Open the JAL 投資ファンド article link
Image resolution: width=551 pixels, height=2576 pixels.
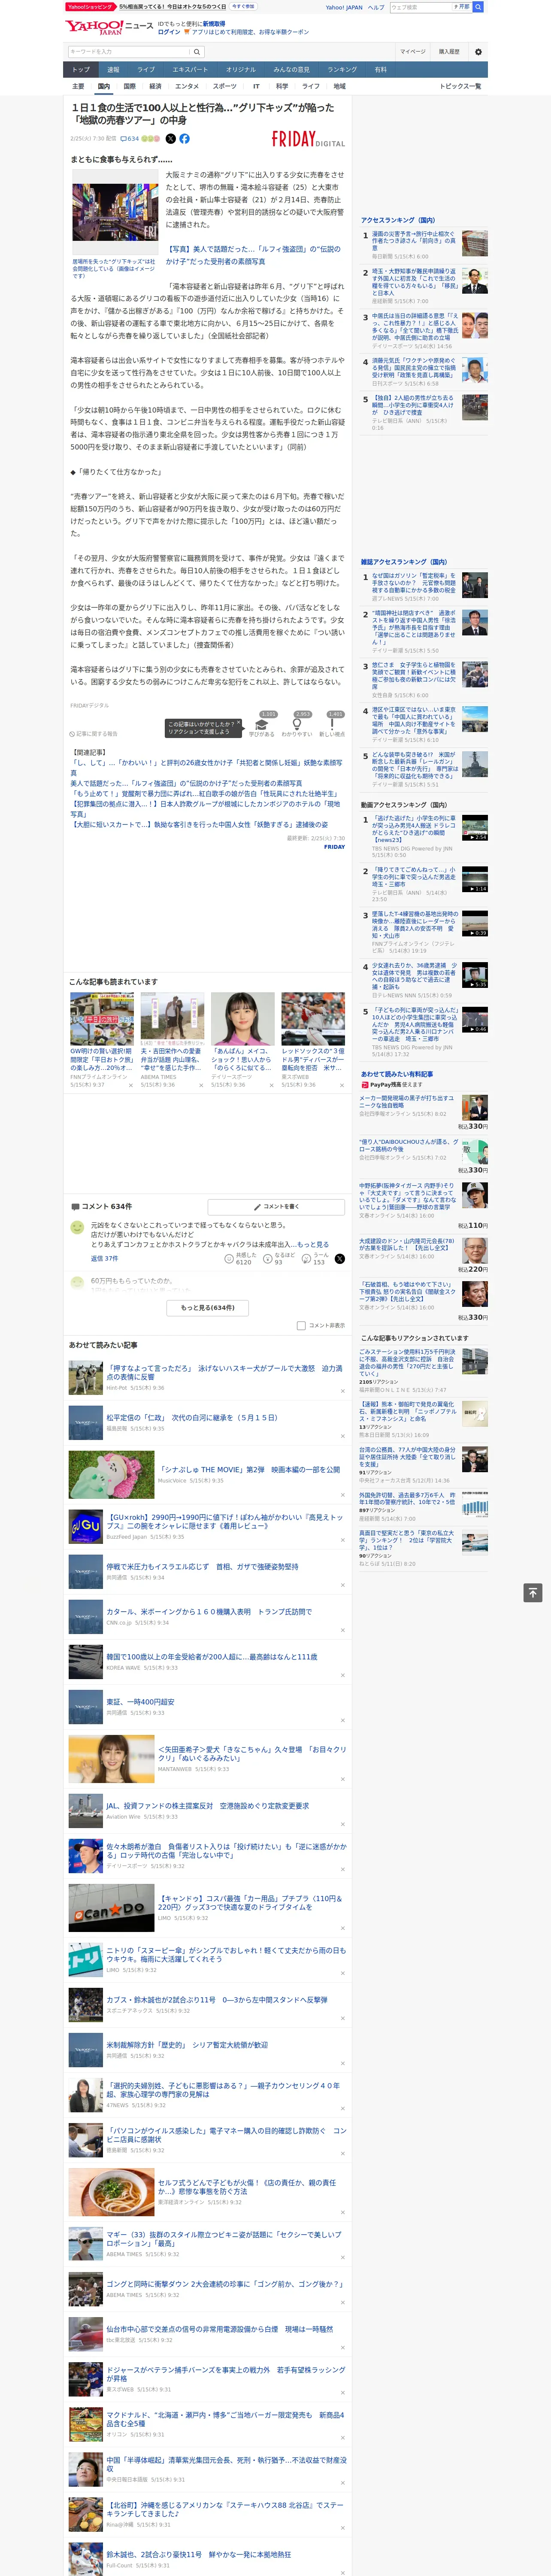coord(208,1806)
